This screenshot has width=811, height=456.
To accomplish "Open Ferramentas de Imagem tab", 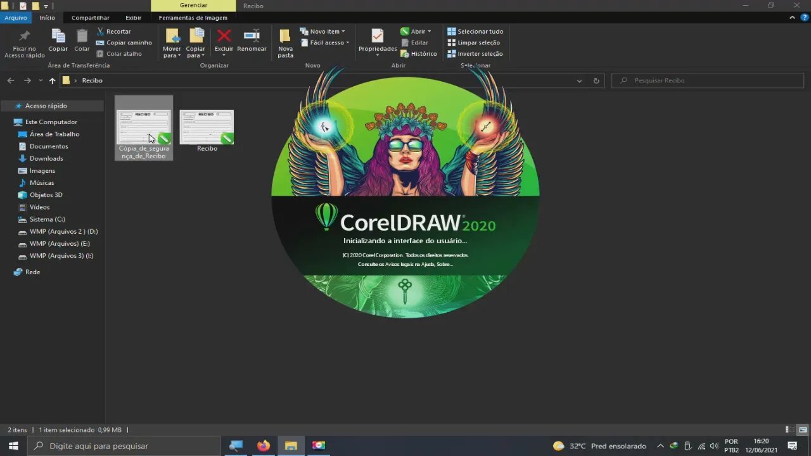I will pos(193,18).
